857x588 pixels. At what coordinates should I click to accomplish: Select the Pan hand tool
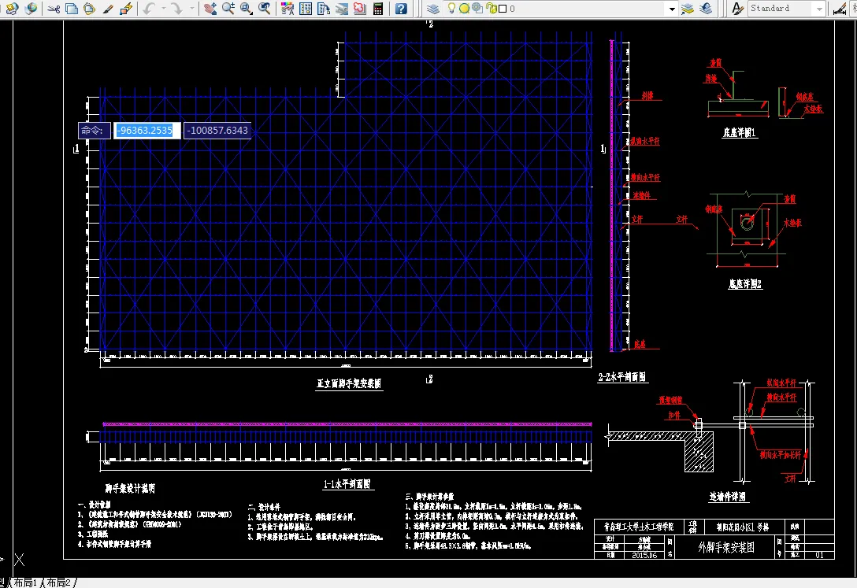click(x=210, y=8)
